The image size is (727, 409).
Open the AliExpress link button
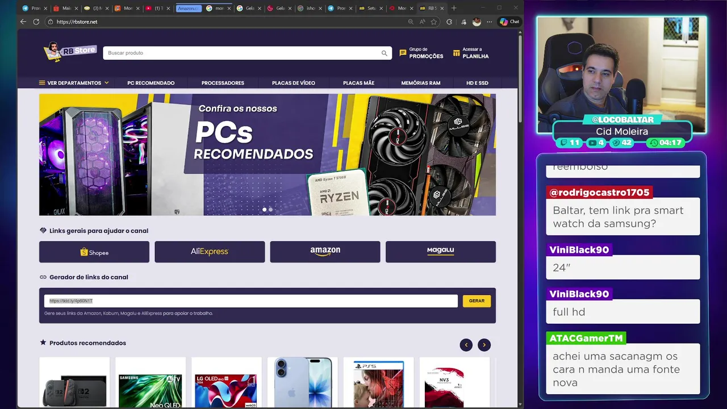210,252
